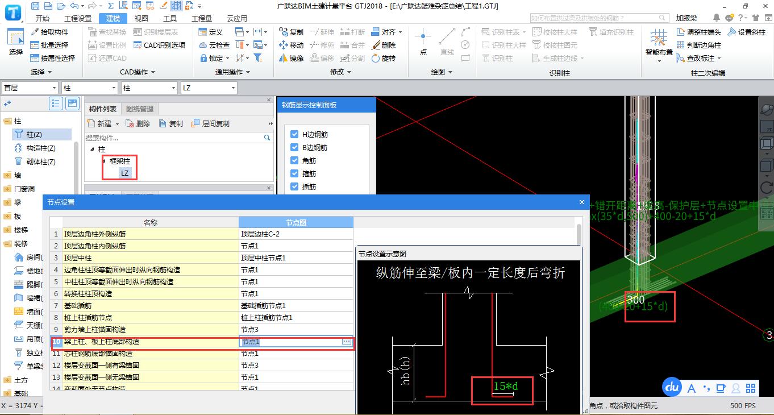Collapse the 框架柱 tree node

point(104,161)
